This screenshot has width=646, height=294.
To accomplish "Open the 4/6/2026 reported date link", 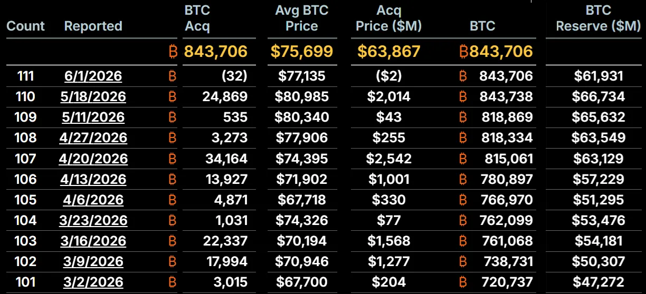I will pyautogui.click(x=93, y=200).
